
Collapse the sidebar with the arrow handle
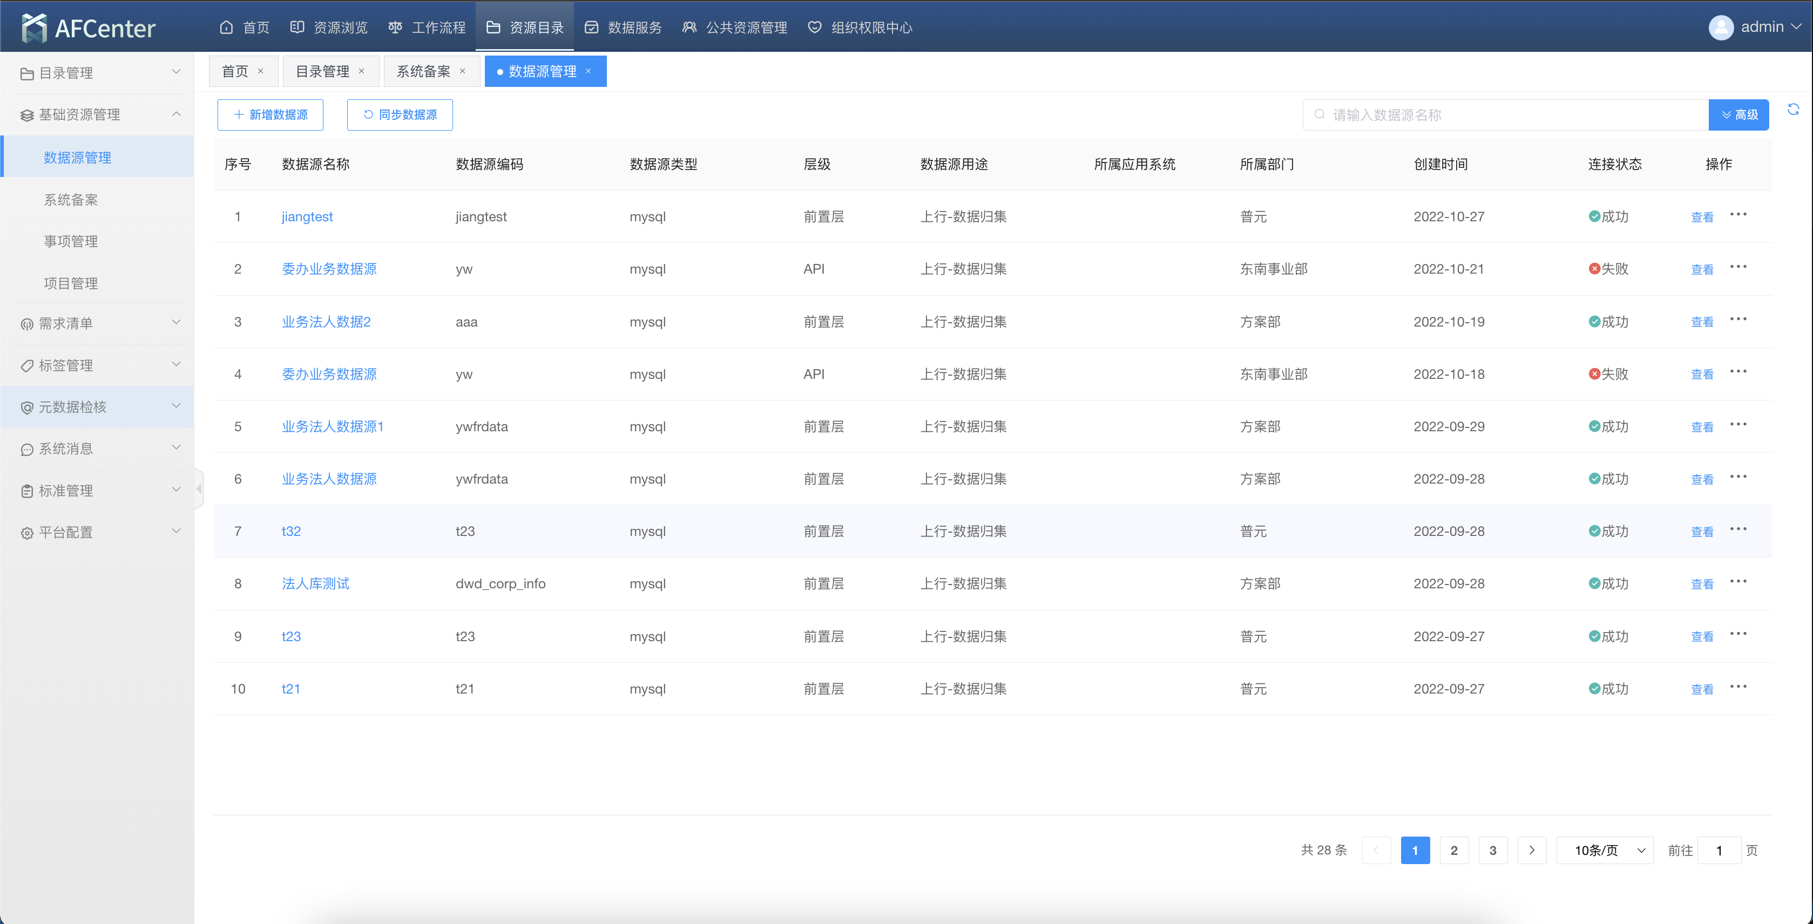[199, 488]
